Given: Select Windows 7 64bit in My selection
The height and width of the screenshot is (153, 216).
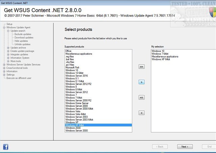Looking at the screenshot, I should (160, 54).
